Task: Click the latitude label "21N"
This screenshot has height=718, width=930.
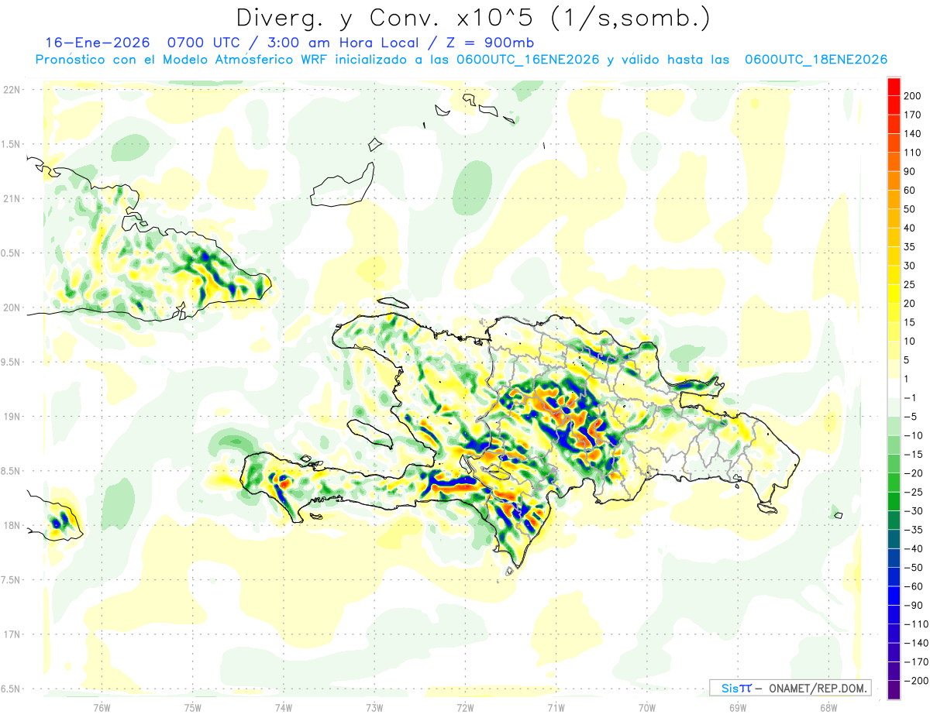Action: click(12, 199)
